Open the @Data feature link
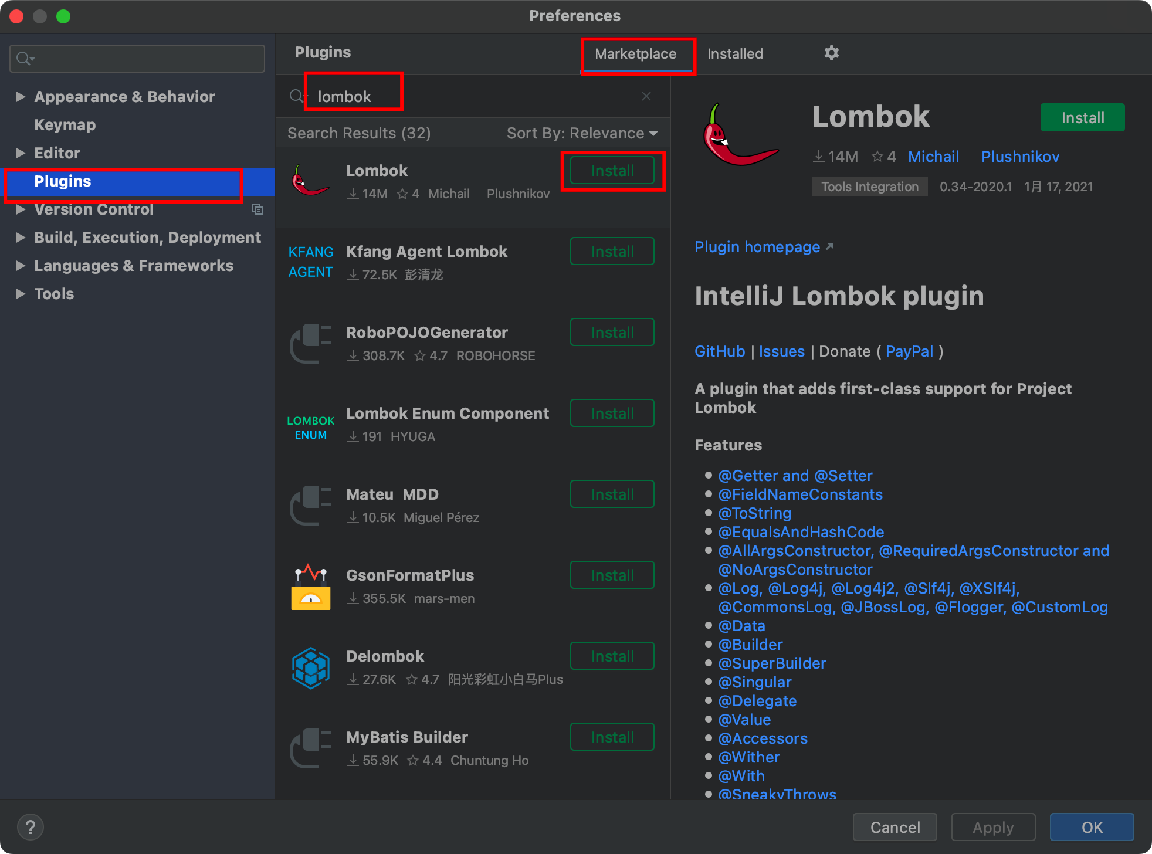 pos(741,626)
